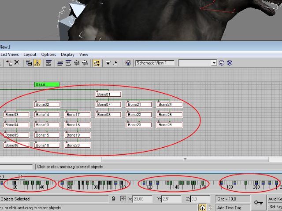282x211 pixels.
Task: Click the Set Key button
Action: [x=275, y=207]
